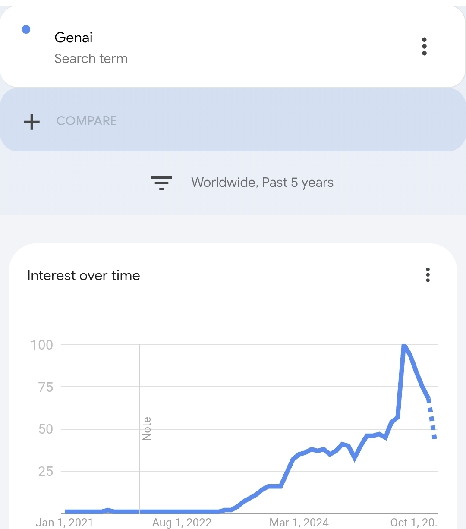This screenshot has height=529, width=466.
Task: Tap the truncated Oct 1 date label
Action: pyautogui.click(x=413, y=523)
